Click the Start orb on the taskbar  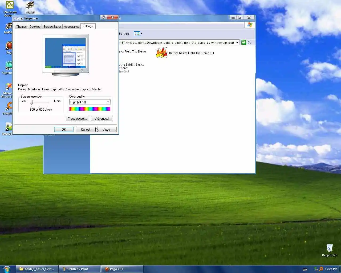point(7,269)
